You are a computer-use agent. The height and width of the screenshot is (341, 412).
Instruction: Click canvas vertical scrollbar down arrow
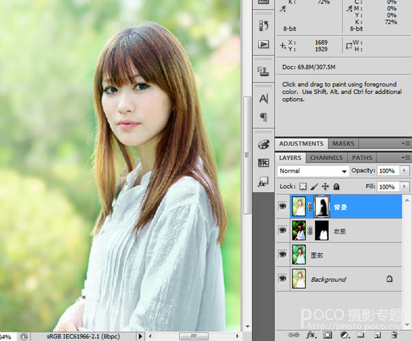247,327
